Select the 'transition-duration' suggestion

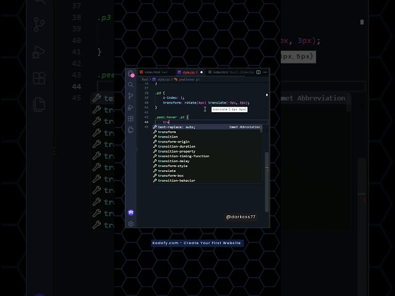[x=207, y=147]
